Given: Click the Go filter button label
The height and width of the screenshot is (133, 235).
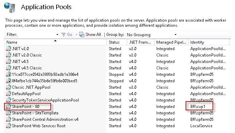Looking at the screenshot, I should click(x=69, y=35).
